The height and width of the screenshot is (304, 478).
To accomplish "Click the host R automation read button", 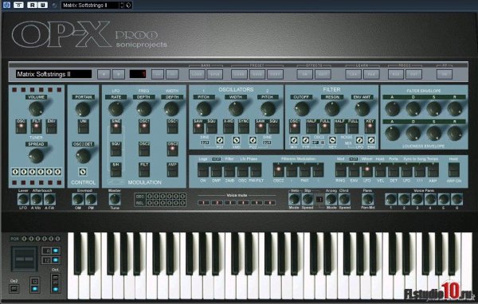I will pyautogui.click(x=33, y=5).
